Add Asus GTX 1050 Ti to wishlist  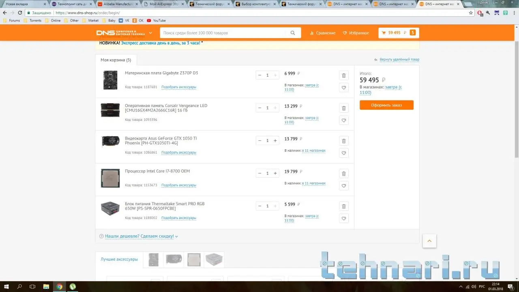[x=344, y=153]
